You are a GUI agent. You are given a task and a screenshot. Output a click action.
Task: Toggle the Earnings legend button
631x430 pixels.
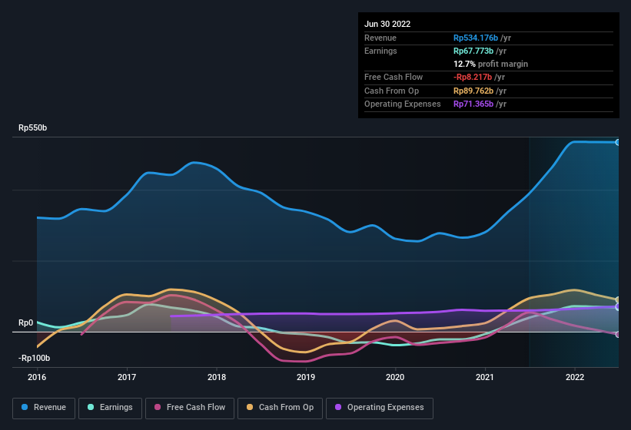(110, 408)
